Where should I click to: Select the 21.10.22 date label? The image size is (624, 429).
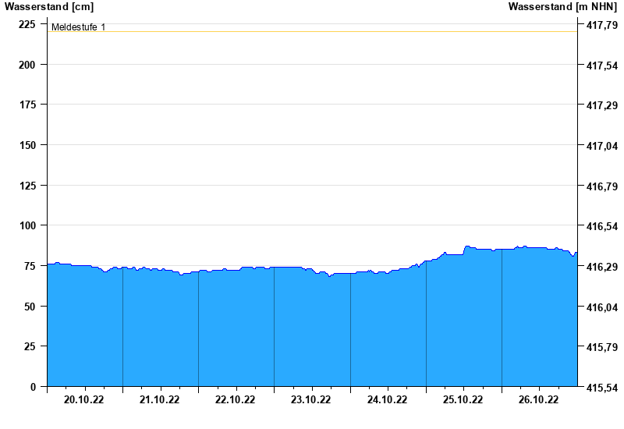point(160,400)
